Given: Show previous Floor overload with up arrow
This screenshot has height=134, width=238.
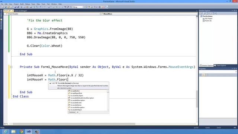Looking at the screenshot, I should click(x=50, y=83).
